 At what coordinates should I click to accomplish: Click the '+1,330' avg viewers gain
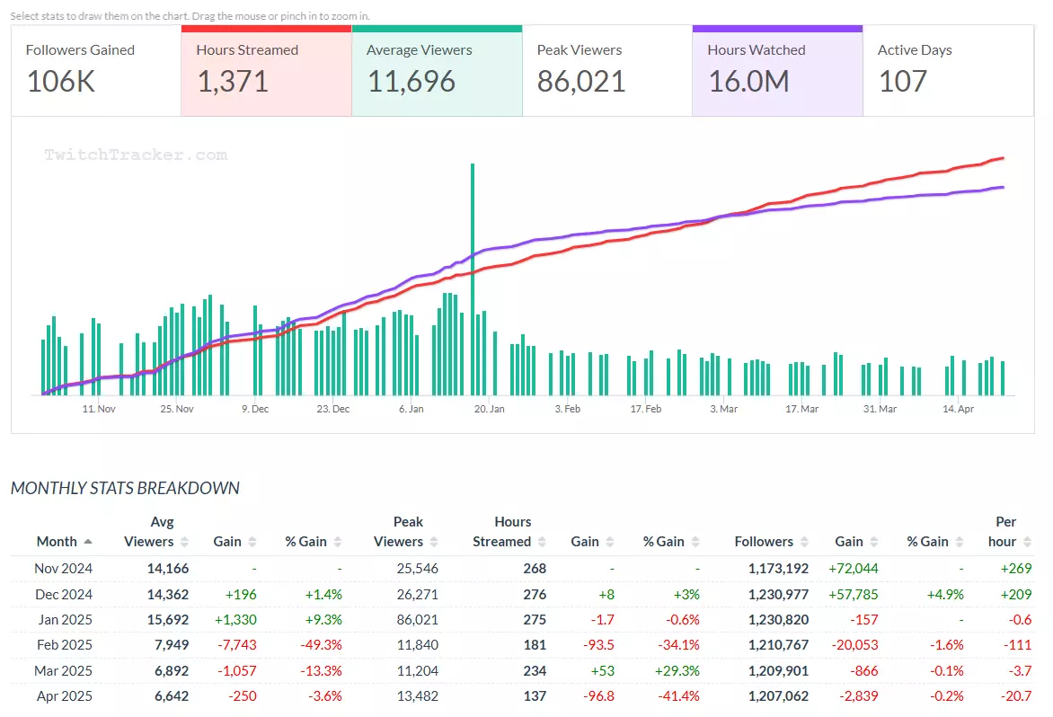(235, 620)
